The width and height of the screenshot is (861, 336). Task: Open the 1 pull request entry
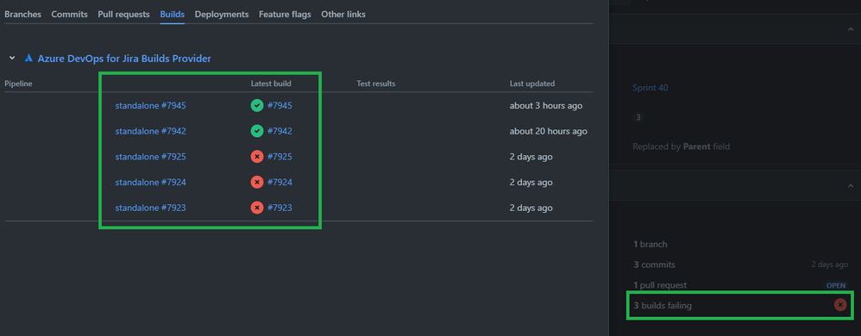[x=660, y=285]
